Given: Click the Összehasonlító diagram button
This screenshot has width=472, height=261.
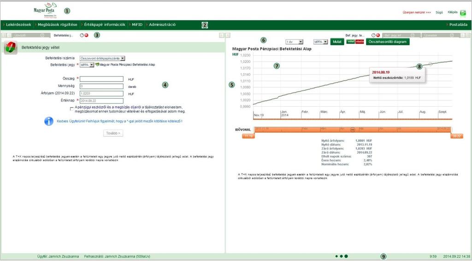Looking at the screenshot, I should 388,42.
